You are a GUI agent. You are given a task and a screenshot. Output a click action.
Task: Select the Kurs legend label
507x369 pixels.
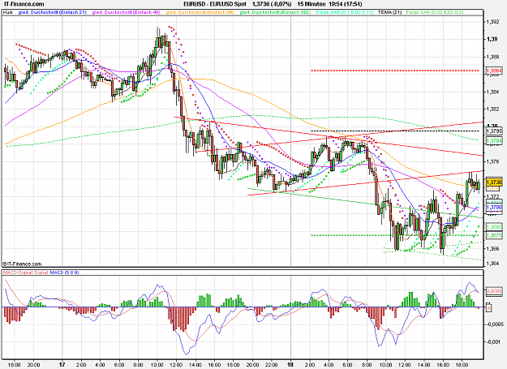[x=7, y=12]
